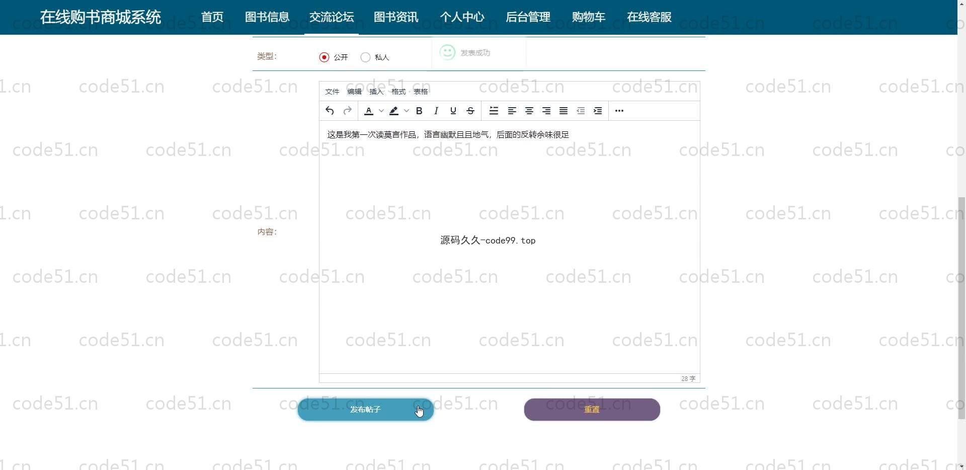966x470 pixels.
Task: Open 在线客服 navigation tab
Action: [650, 17]
